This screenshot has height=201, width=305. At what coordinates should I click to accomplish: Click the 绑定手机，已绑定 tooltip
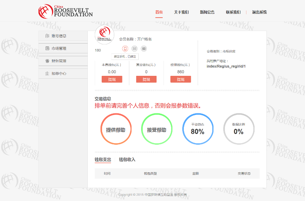[x=125, y=57]
